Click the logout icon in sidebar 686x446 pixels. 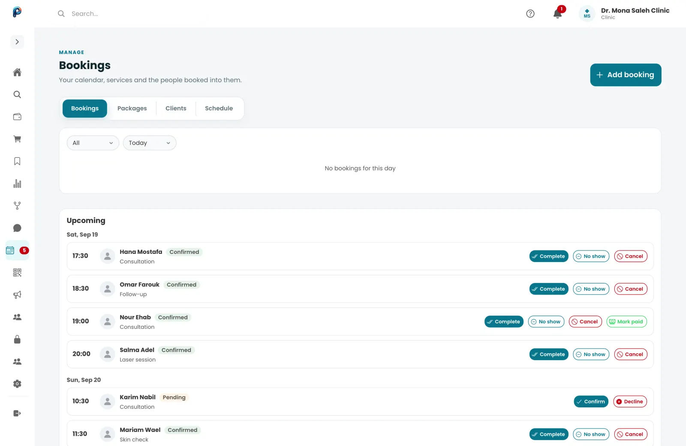(x=17, y=413)
